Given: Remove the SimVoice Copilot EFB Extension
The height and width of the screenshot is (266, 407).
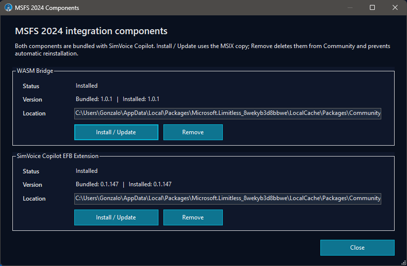Looking at the screenshot, I should 193,217.
